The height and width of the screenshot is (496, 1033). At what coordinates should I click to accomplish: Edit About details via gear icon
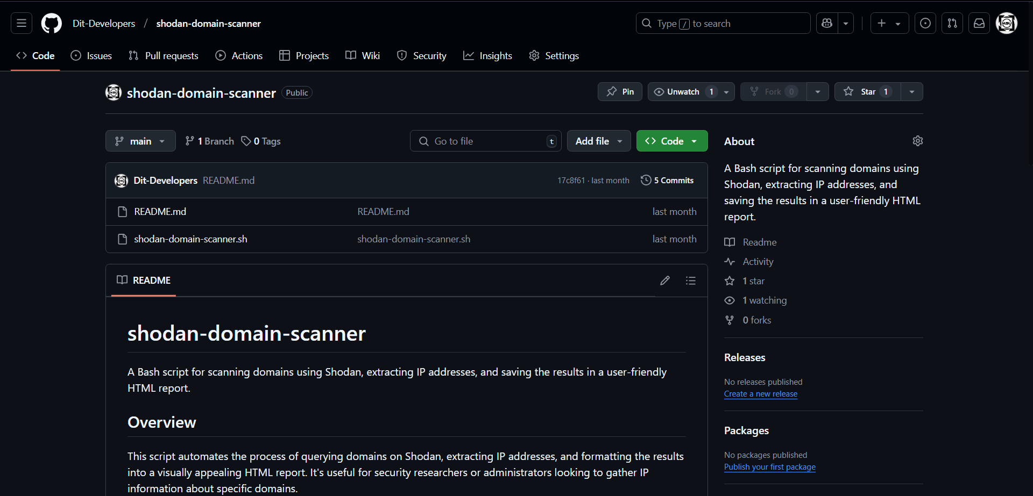[917, 141]
